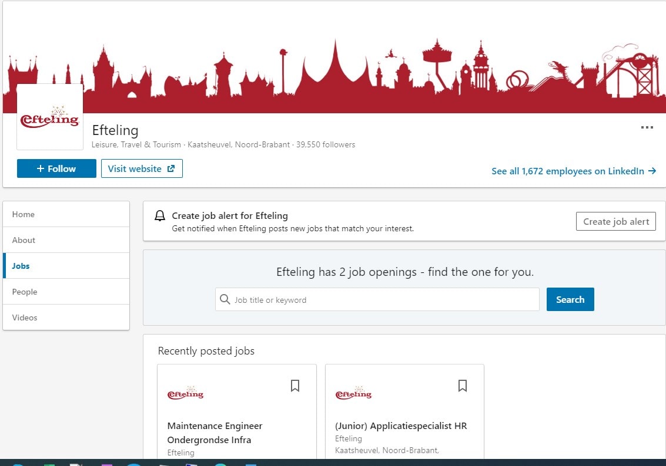The height and width of the screenshot is (466, 666).
Task: Open the (Junior) Applicatiespecialist HR job
Action: 401,426
